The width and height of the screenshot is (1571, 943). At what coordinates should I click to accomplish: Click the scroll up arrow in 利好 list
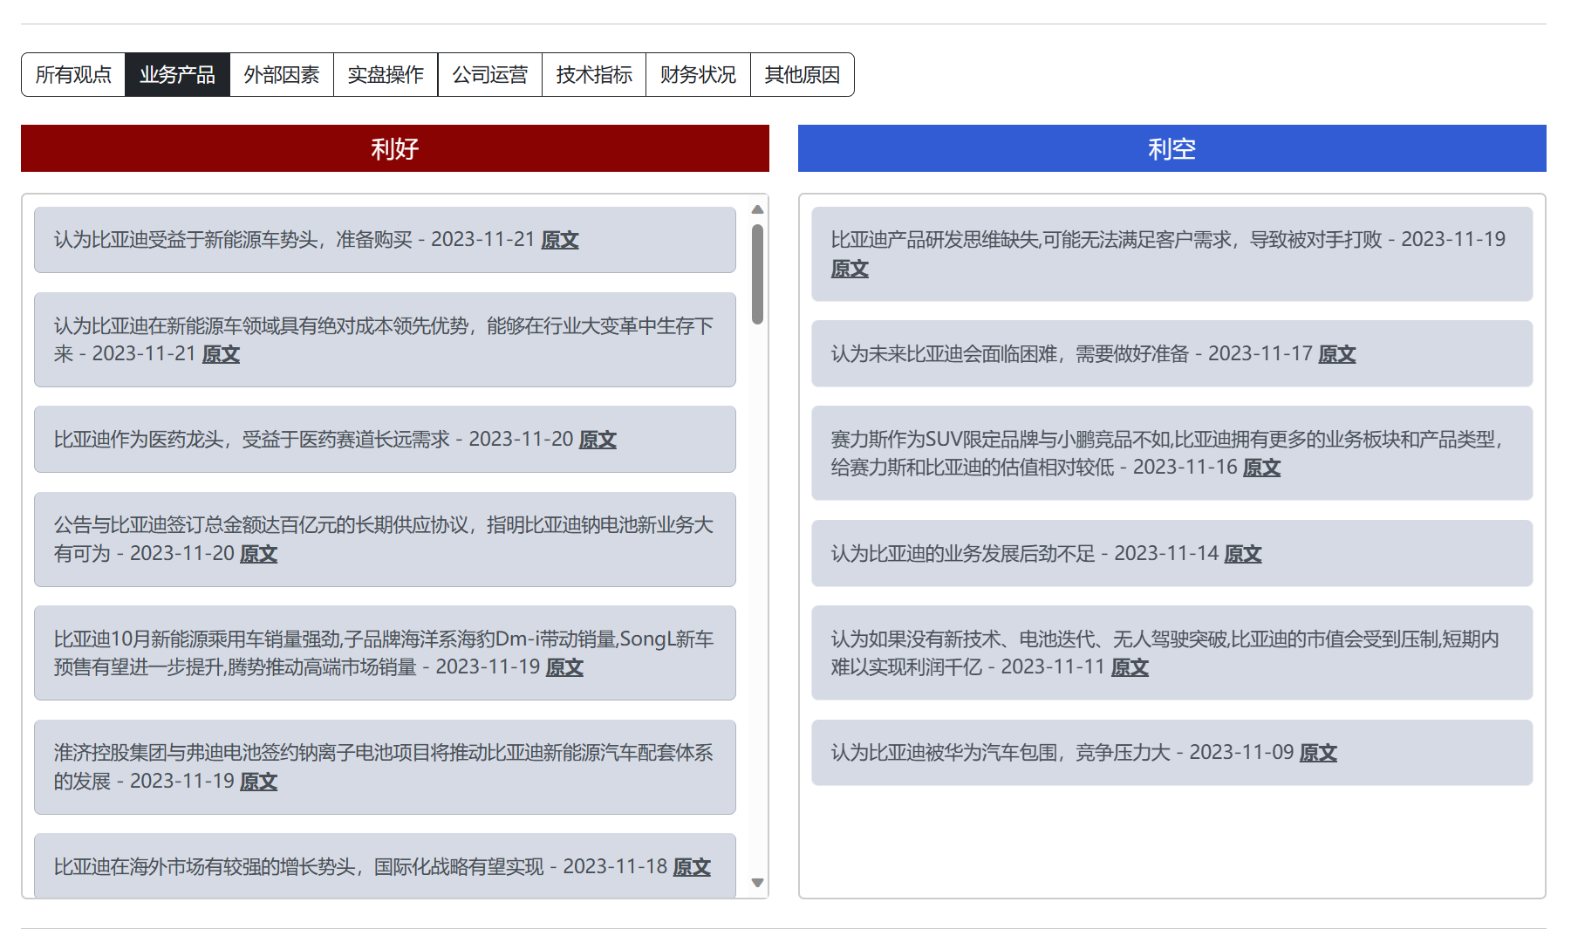(x=757, y=209)
